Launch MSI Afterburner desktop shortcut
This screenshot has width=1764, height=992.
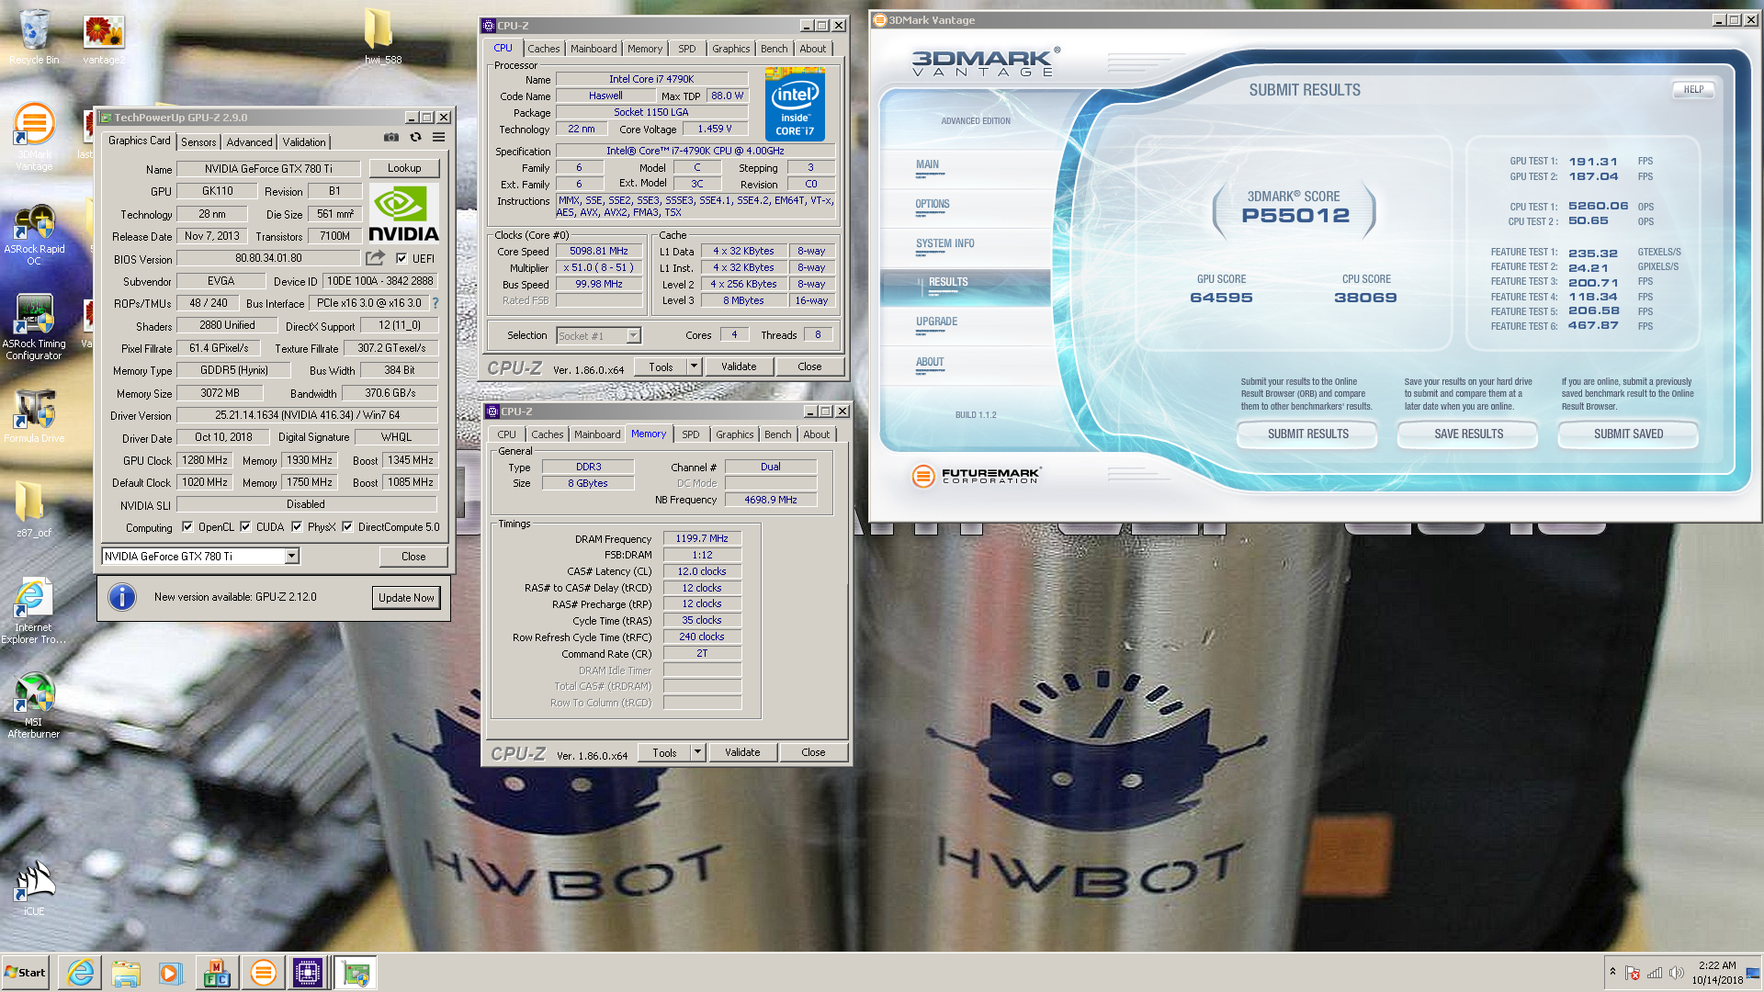(34, 705)
